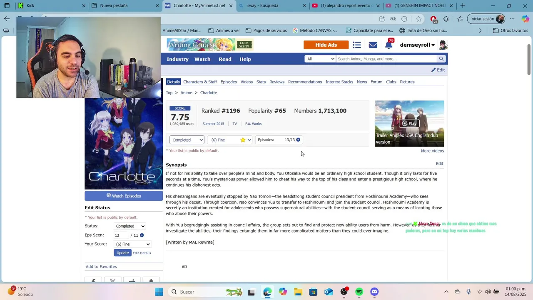Expand the demseyroll user menu
Image resolution: width=533 pixels, height=300 pixels.
(417, 45)
